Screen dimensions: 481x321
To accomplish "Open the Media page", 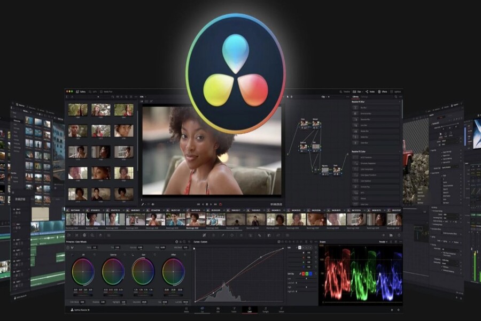I will 186,309.
